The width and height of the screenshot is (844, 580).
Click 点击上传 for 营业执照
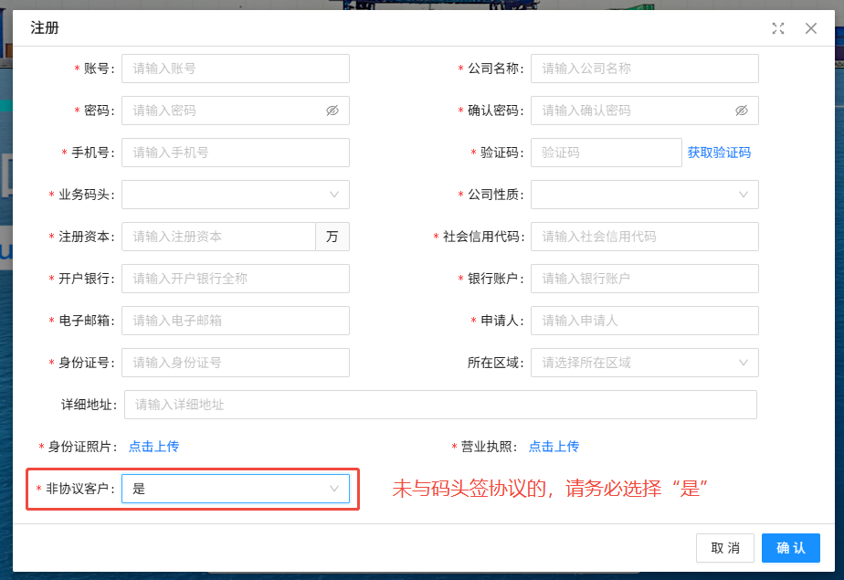tap(554, 447)
